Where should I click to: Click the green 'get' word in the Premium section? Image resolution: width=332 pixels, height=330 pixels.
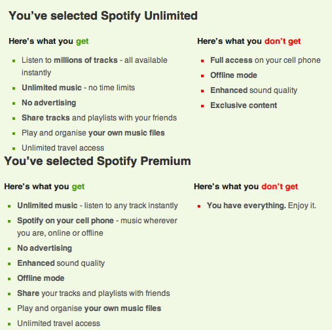click(x=78, y=187)
